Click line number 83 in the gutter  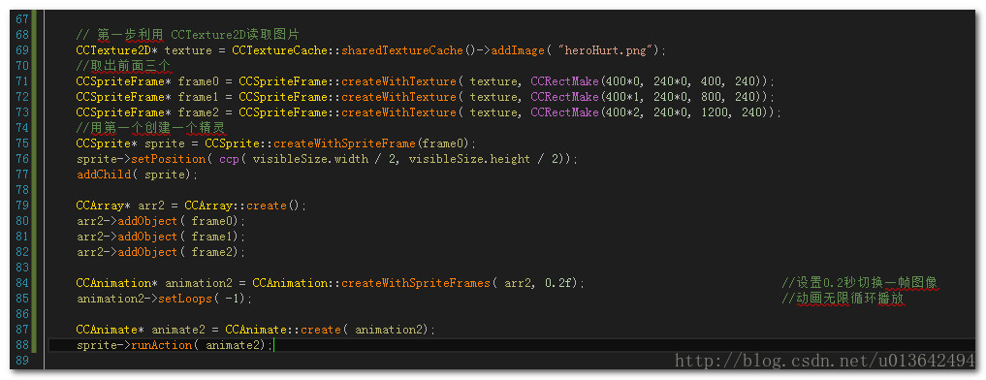[x=21, y=268]
